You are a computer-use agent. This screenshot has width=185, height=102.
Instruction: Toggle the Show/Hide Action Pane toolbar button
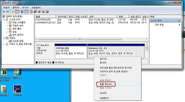(x=26, y=12)
